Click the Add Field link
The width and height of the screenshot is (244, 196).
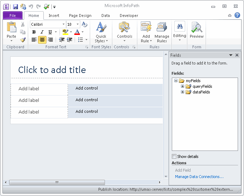click(183, 170)
